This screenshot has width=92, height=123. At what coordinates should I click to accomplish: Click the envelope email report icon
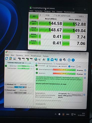click(x=52, y=60)
